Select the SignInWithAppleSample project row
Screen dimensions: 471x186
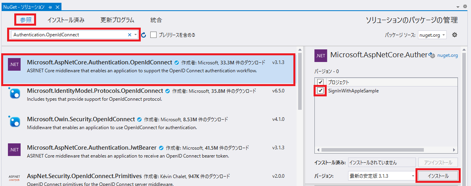pos(386,91)
